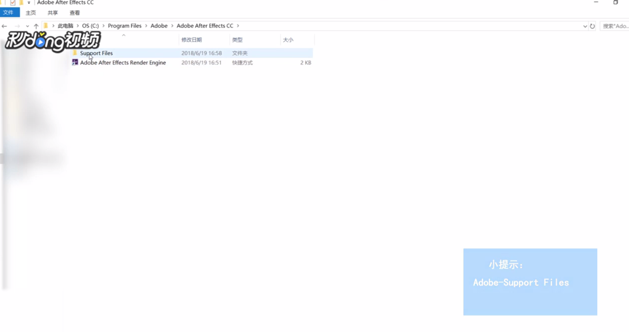Click date 2018/6/19 16:51
The height and width of the screenshot is (332, 629).
[202, 63]
